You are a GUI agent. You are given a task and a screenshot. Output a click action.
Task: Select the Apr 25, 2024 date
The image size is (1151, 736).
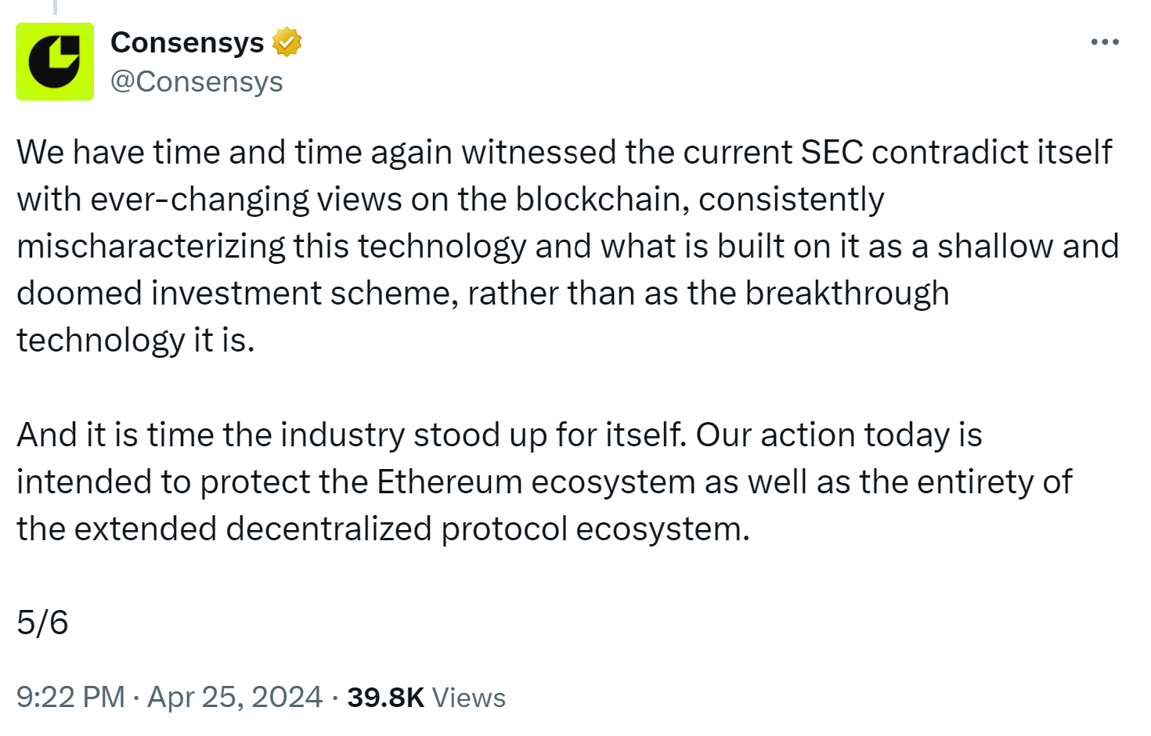point(235,697)
